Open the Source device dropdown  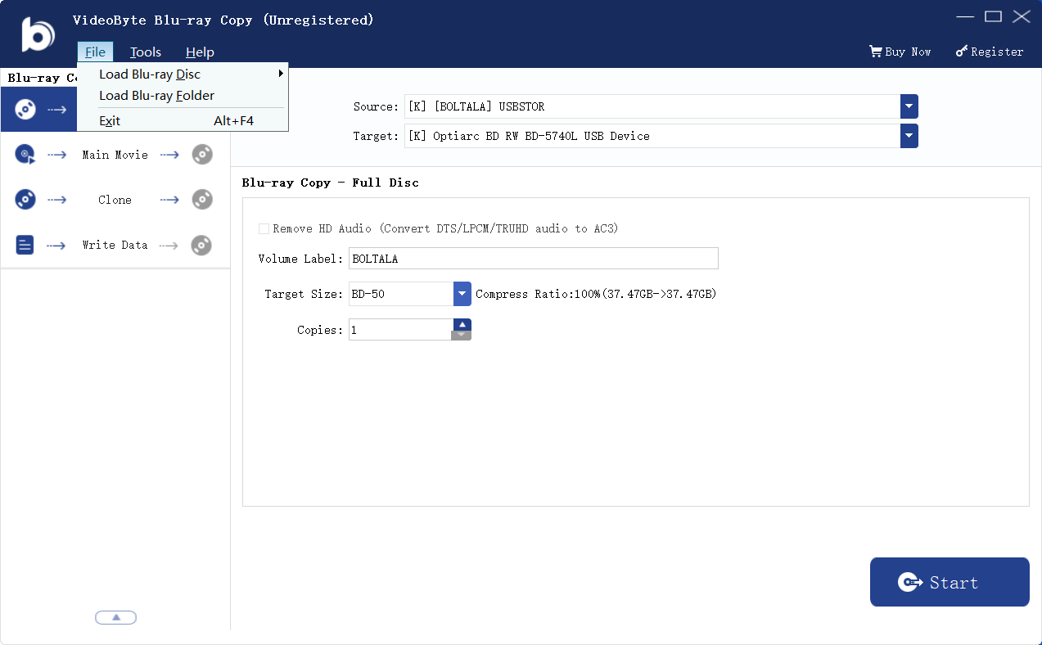[909, 106]
